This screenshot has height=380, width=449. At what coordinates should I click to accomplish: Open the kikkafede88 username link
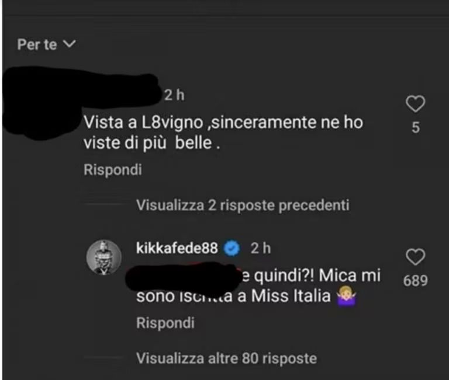pos(177,248)
